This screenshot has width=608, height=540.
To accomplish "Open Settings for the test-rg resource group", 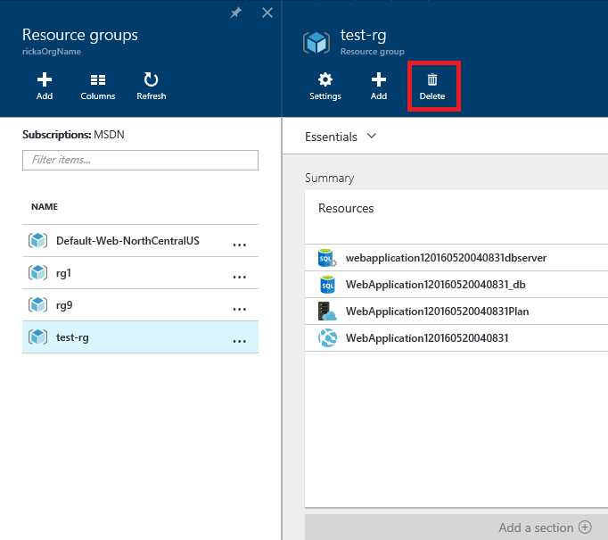I will pyautogui.click(x=325, y=87).
